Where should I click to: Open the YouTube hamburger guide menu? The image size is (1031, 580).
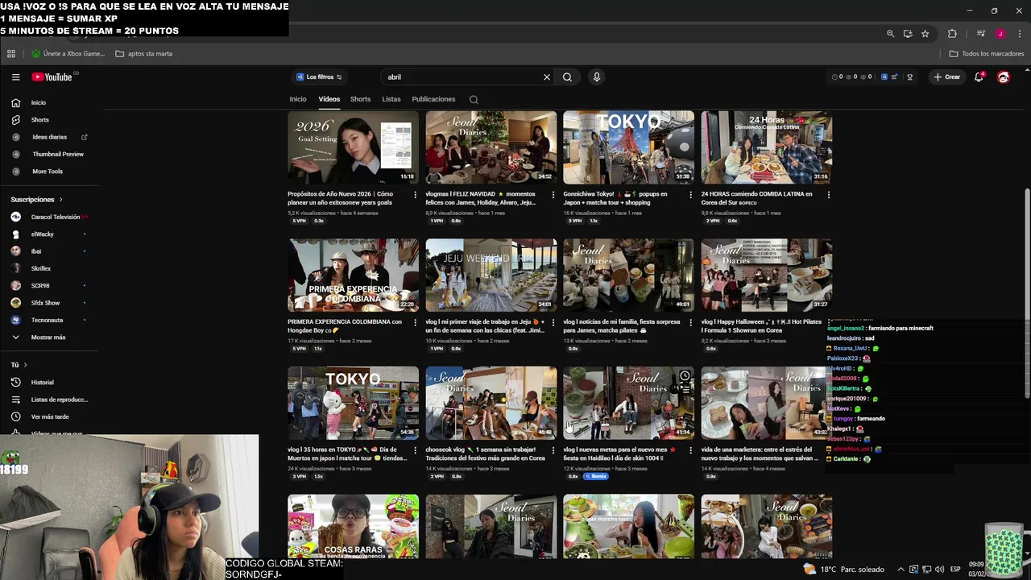tap(15, 77)
